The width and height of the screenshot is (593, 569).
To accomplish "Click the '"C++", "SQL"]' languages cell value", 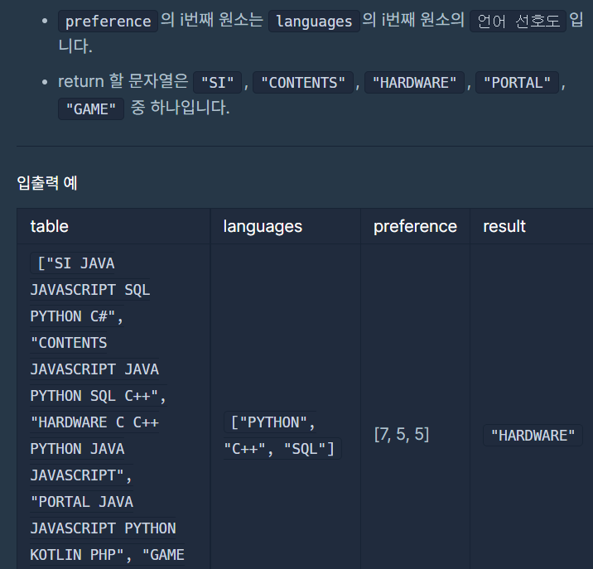I will (x=282, y=449).
